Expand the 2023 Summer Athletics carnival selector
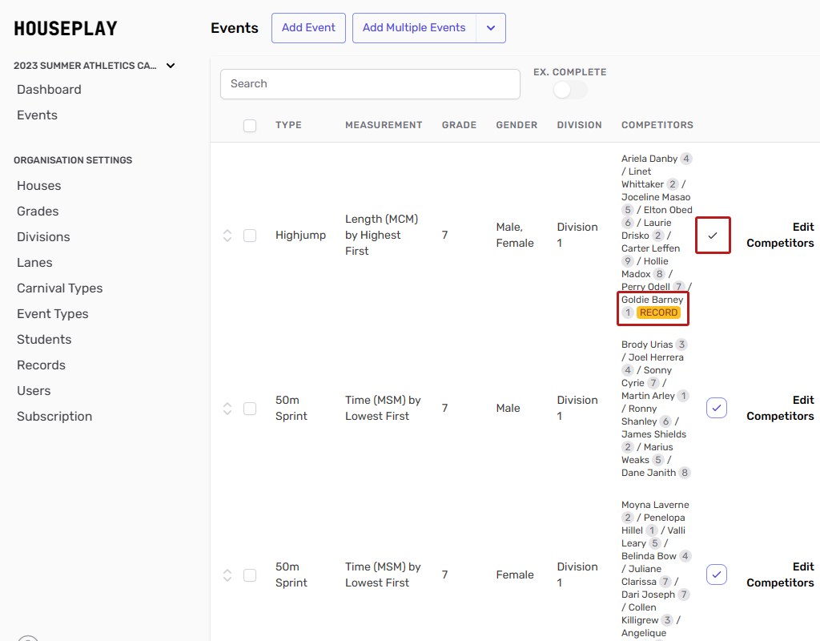This screenshot has height=641, width=820. [170, 66]
